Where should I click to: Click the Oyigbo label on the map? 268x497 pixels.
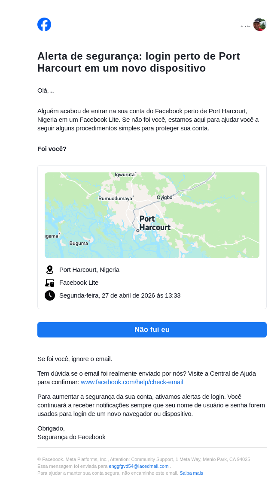coord(164,197)
